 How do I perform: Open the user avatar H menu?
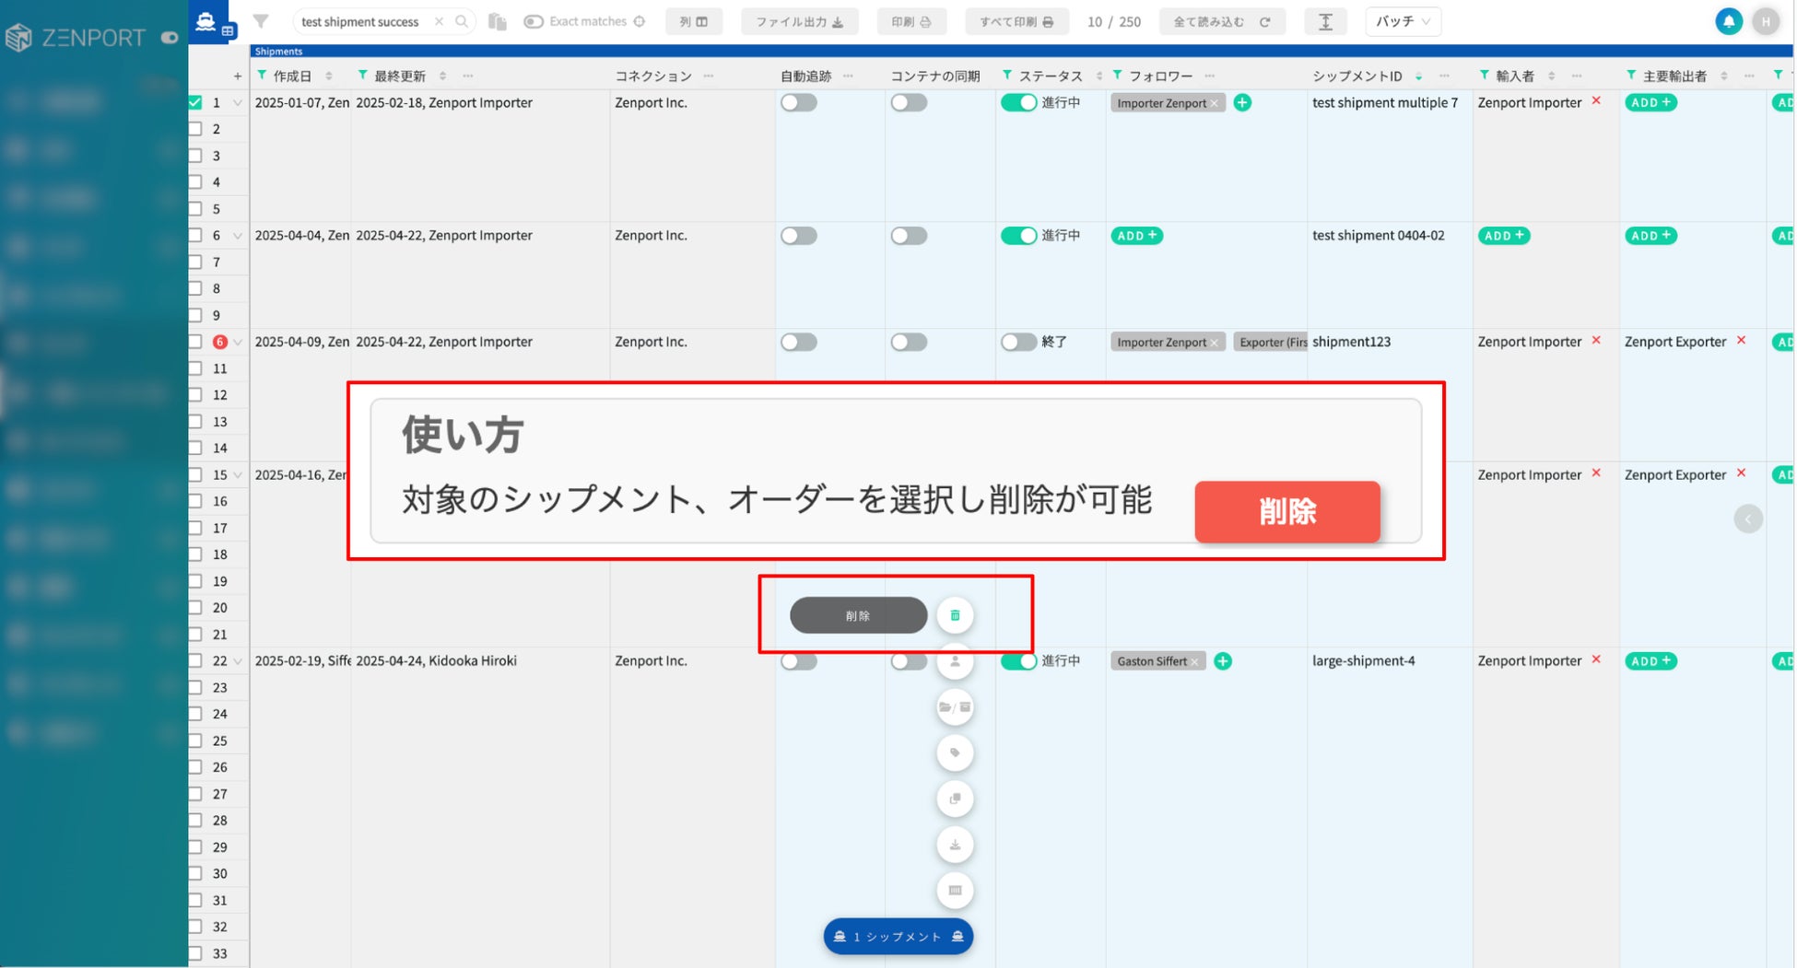click(1766, 21)
